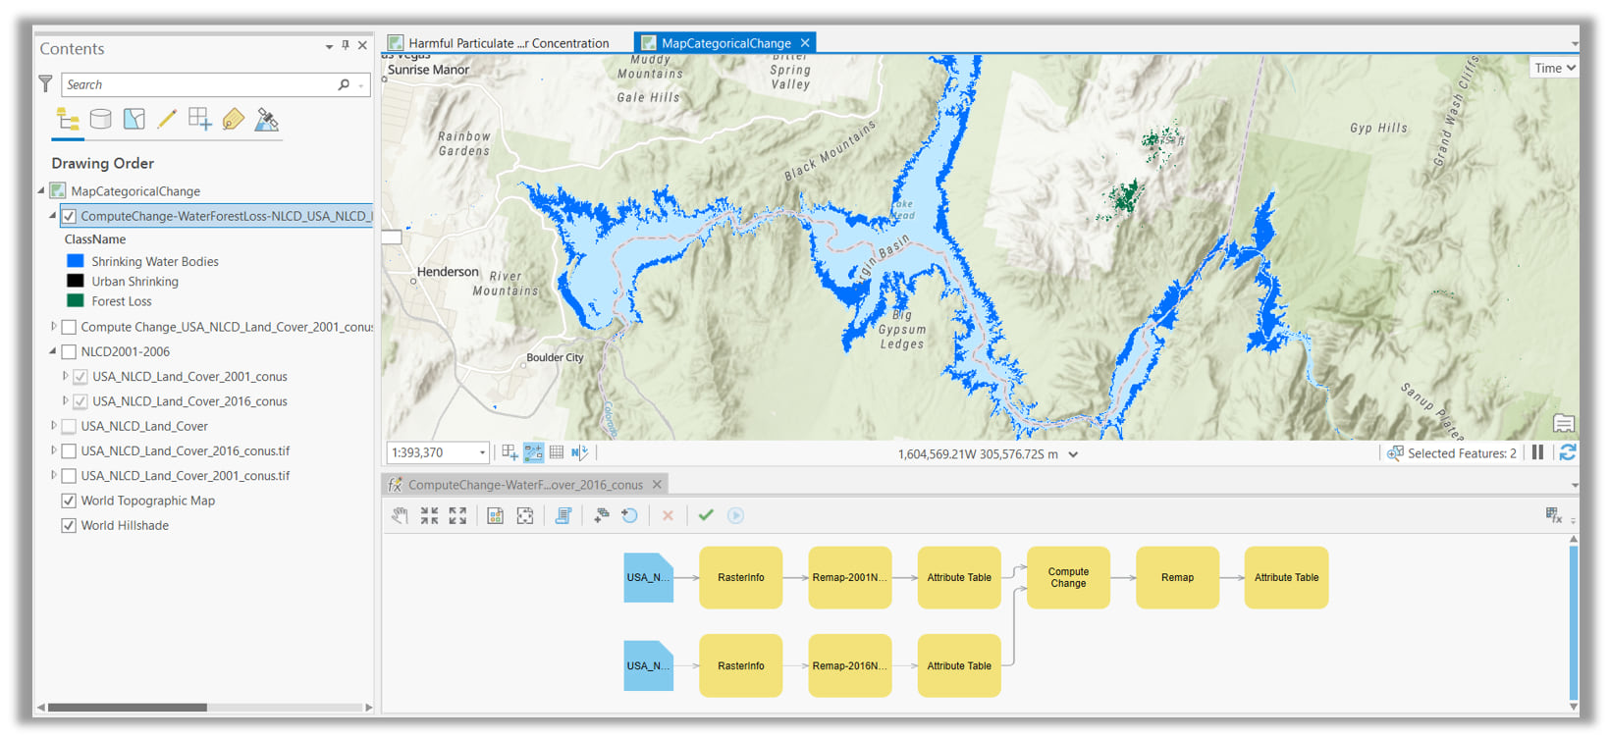
Task: Open the List By Snapping view
Action: pos(200,120)
